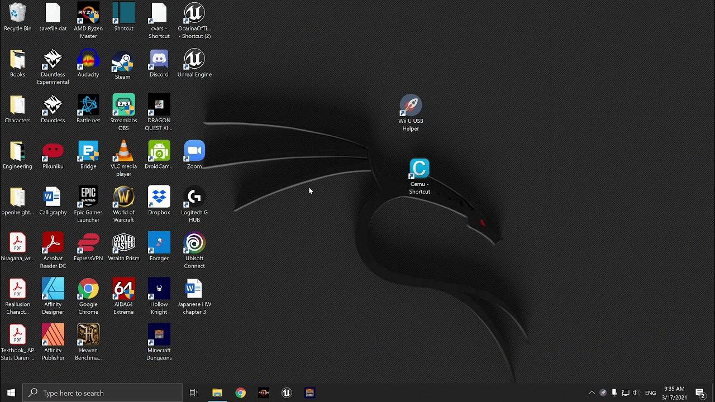Select AMD Ryzen Master desktop shortcut
Viewport: 715px width, 402px height.
click(88, 21)
